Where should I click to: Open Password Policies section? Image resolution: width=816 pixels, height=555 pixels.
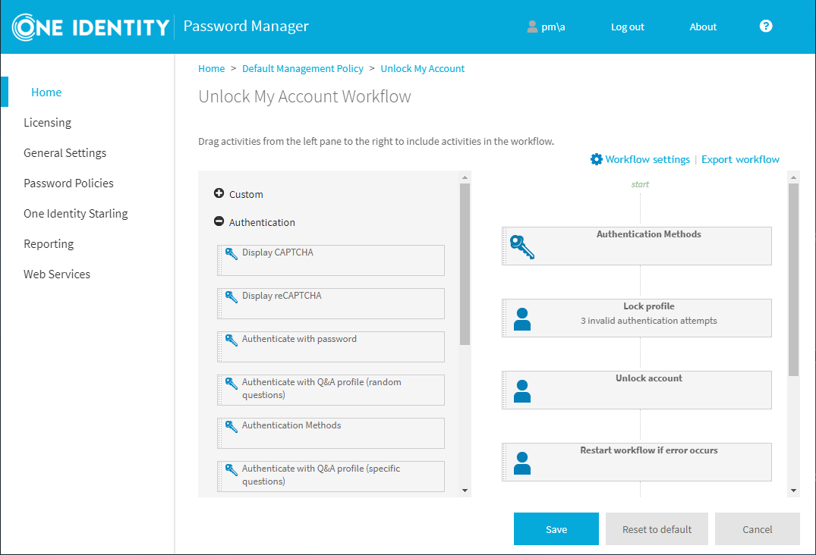click(x=68, y=183)
